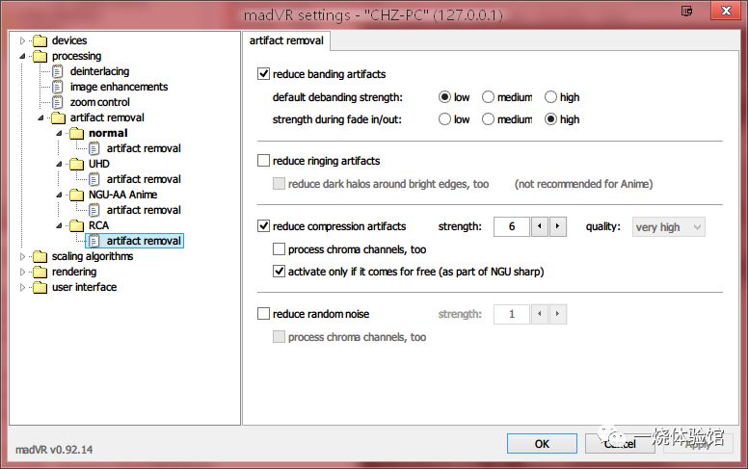Disable reduce banding artifacts checkbox
748x469 pixels.
[x=263, y=74]
